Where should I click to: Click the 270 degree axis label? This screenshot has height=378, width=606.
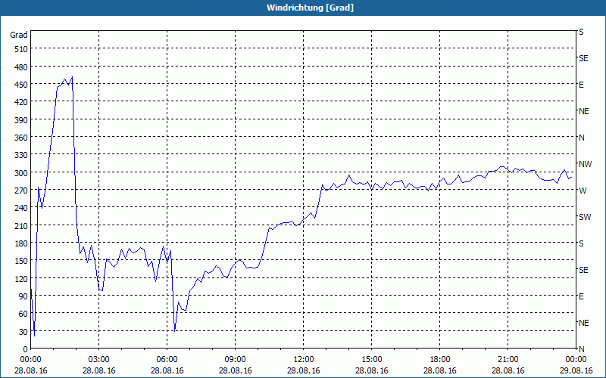21,191
